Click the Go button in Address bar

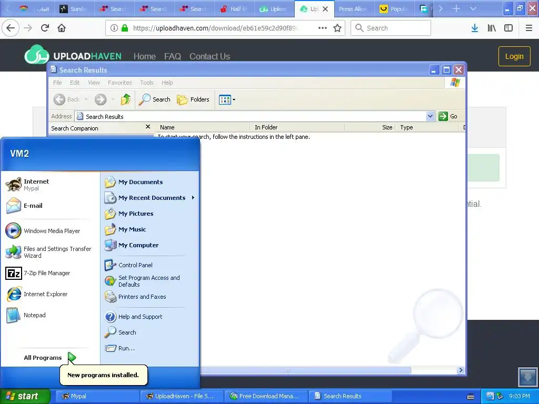(448, 116)
